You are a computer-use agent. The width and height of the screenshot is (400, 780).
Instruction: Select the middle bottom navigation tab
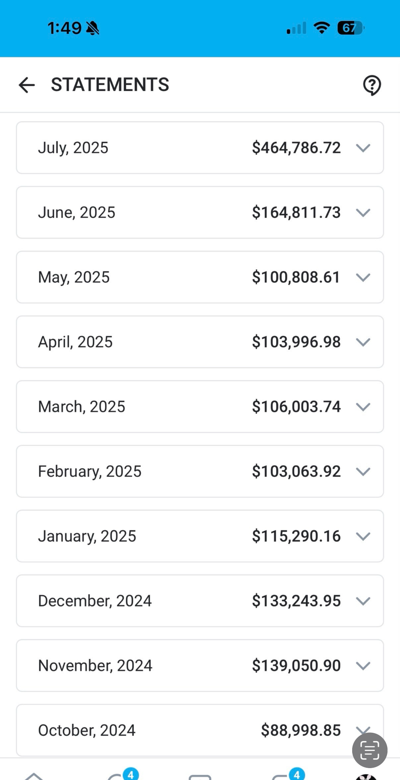click(200, 777)
